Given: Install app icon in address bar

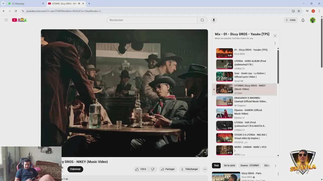Looking at the screenshot, I should [x=293, y=11].
